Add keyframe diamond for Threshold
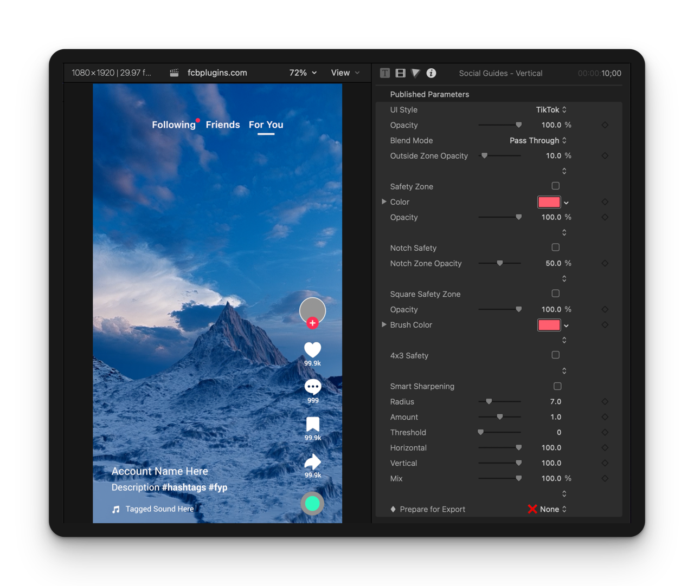This screenshot has width=694, height=586. tap(605, 432)
